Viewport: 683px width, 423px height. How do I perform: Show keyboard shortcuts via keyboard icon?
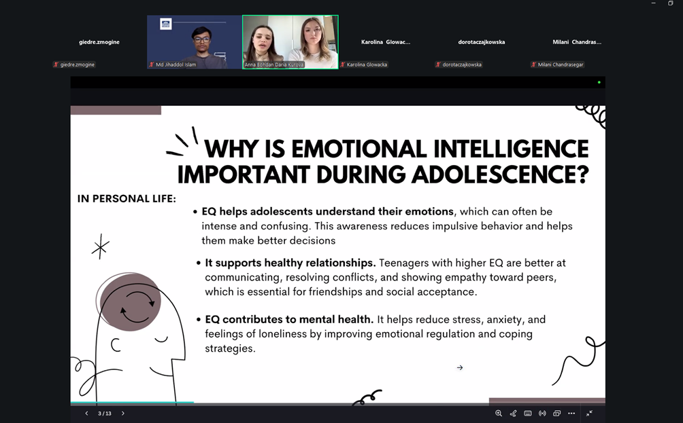pos(528,413)
